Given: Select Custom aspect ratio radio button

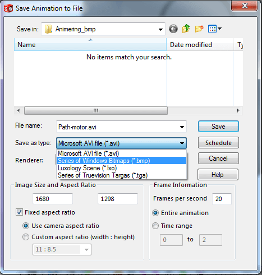Looking at the screenshot, I should [x=26, y=237].
